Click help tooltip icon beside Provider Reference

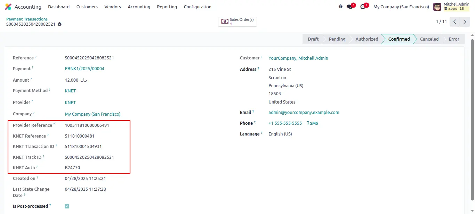click(x=54, y=124)
